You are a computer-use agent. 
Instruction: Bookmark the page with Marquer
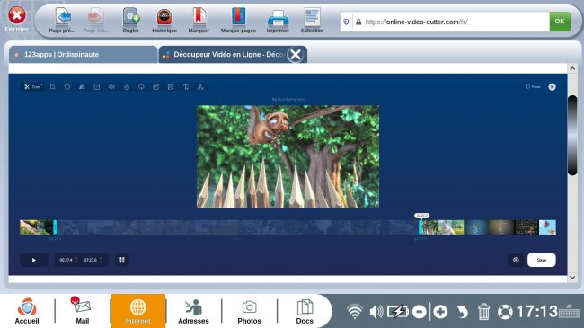click(x=199, y=21)
